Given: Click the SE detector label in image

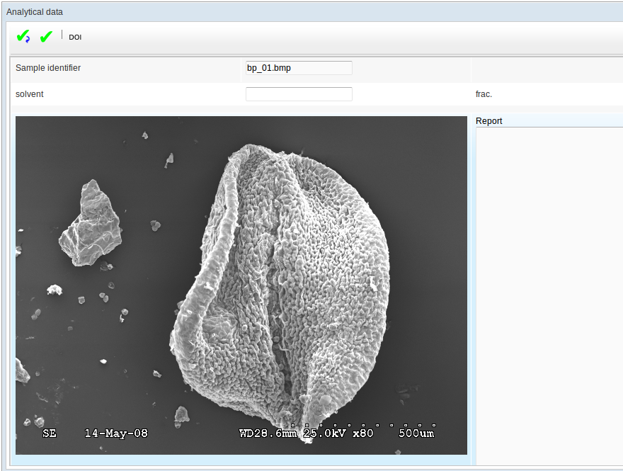Looking at the screenshot, I should pos(50,433).
